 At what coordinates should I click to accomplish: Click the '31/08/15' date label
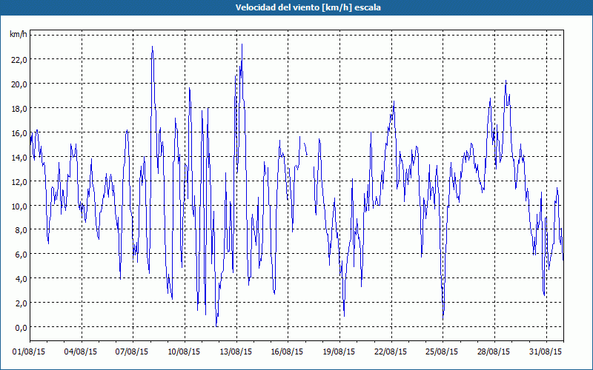coord(546,352)
